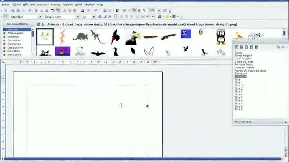Image resolution: width=289 pixels, height=162 pixels.
Task: Center the paragraph
Action: click(x=121, y=17)
